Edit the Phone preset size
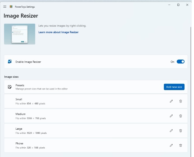Viewport: 194px width, 157px height. pyautogui.click(x=171, y=145)
